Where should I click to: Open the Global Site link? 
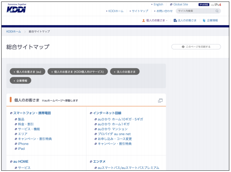[181, 4]
